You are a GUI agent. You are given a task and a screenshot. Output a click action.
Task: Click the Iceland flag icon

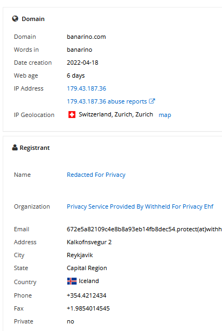coord(72,281)
